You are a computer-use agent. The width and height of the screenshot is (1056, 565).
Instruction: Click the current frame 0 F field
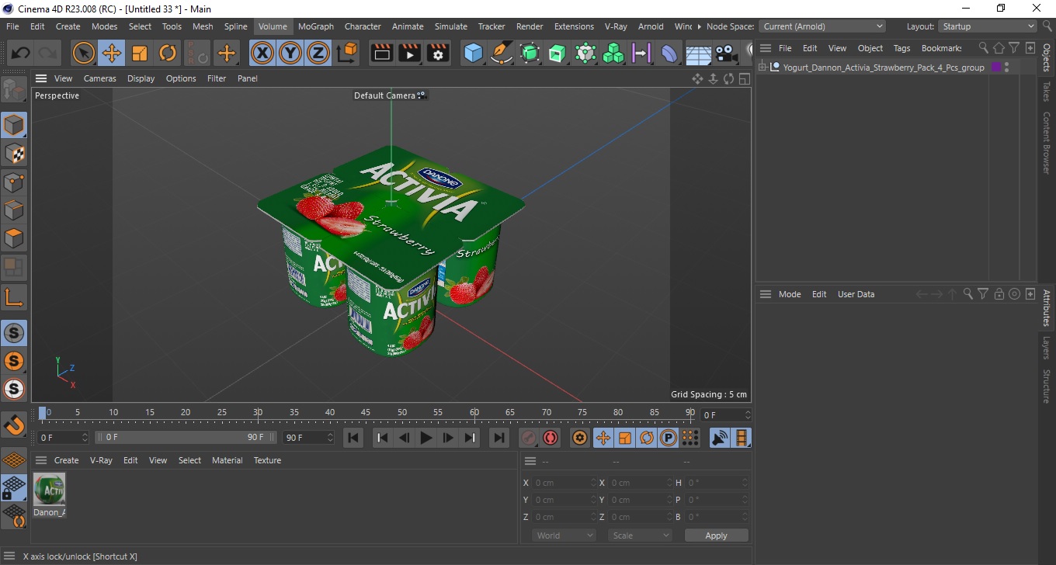click(x=725, y=415)
